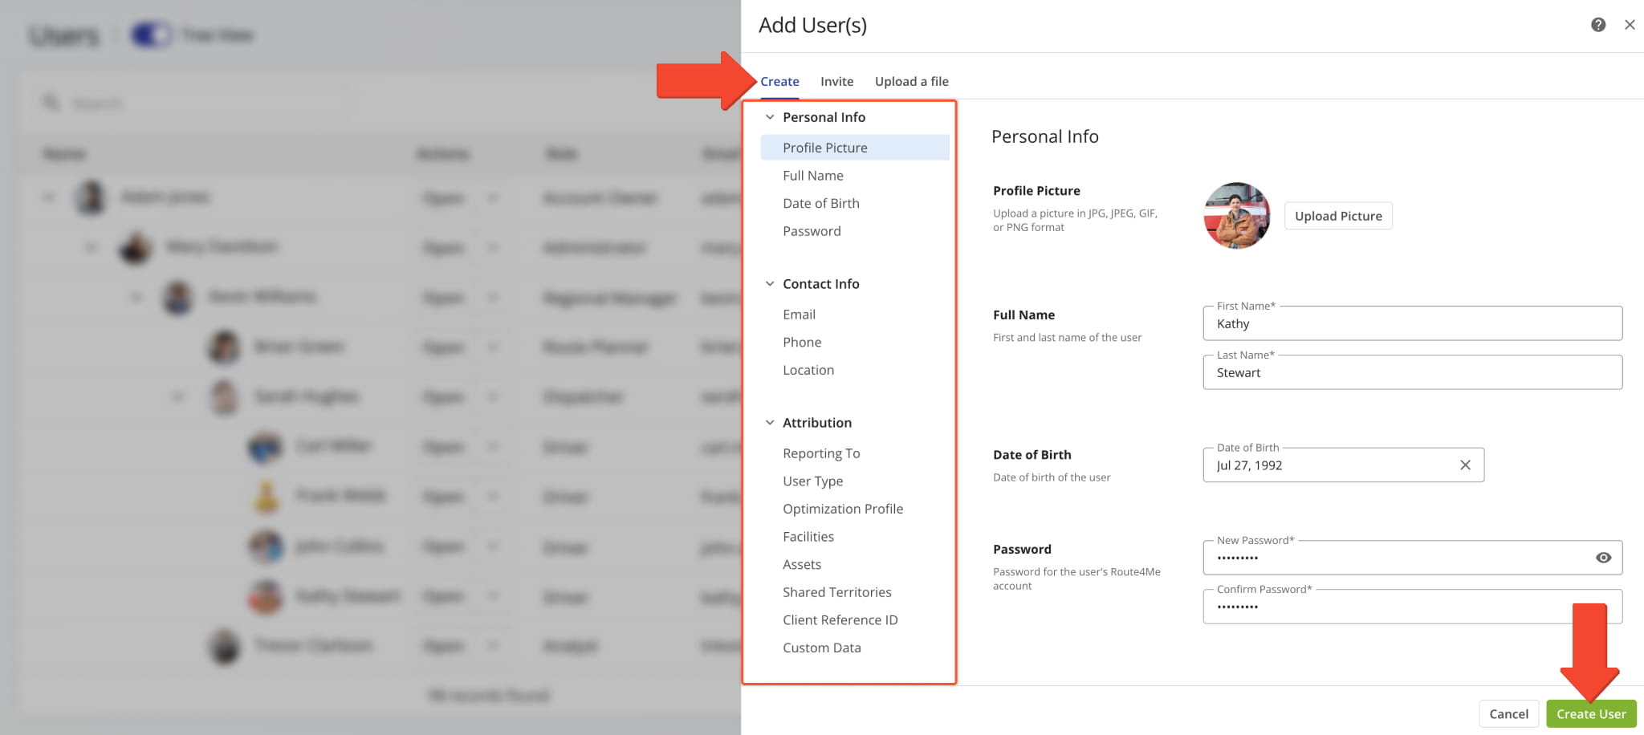Image resolution: width=1644 pixels, height=735 pixels.
Task: Close the Add User(s) panel
Action: click(x=1630, y=25)
